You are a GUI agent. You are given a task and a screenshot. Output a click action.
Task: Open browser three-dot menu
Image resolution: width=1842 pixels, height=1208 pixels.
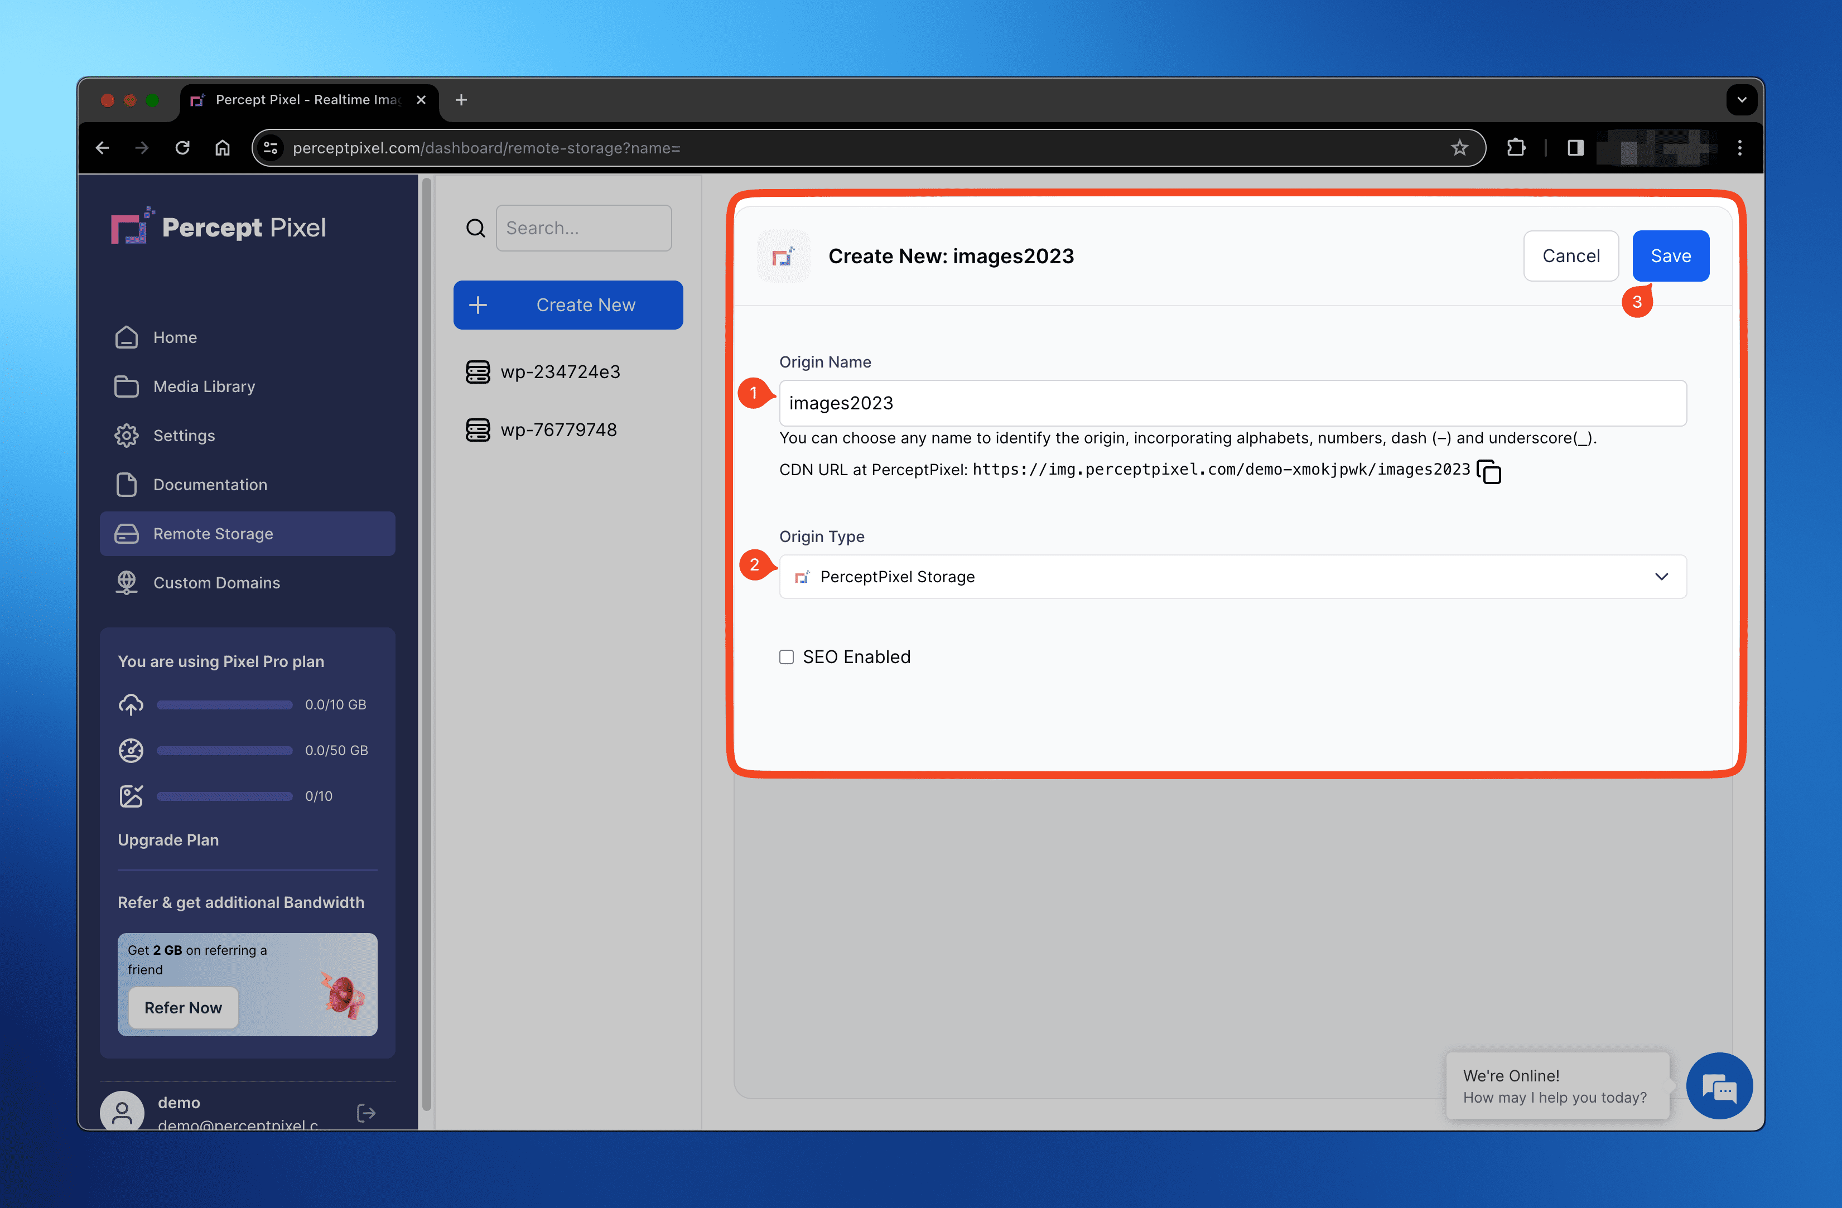[x=1740, y=148]
